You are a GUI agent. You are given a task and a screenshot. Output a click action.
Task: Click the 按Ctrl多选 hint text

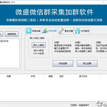[39, 51]
